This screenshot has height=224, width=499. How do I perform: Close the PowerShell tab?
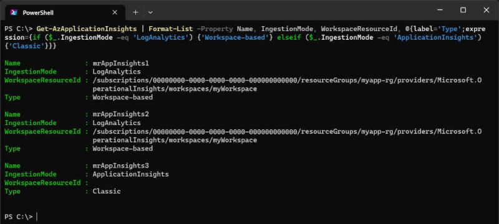point(115,12)
